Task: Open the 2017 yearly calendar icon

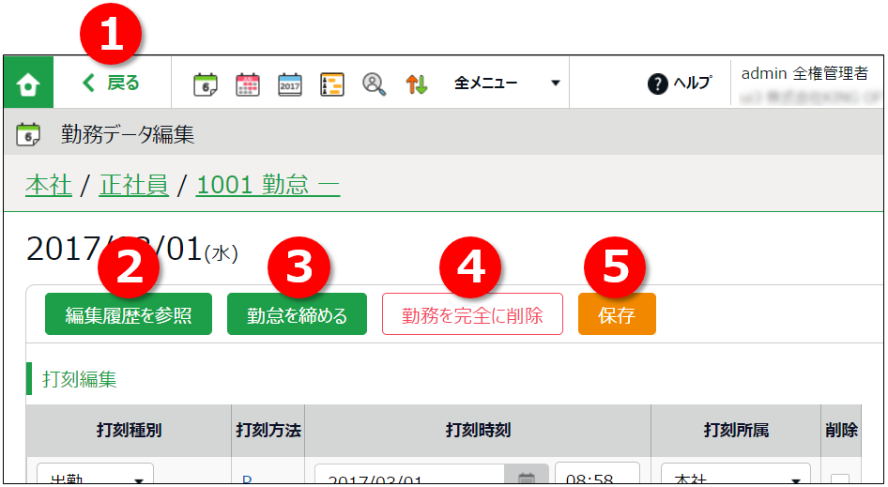Action: [x=290, y=84]
